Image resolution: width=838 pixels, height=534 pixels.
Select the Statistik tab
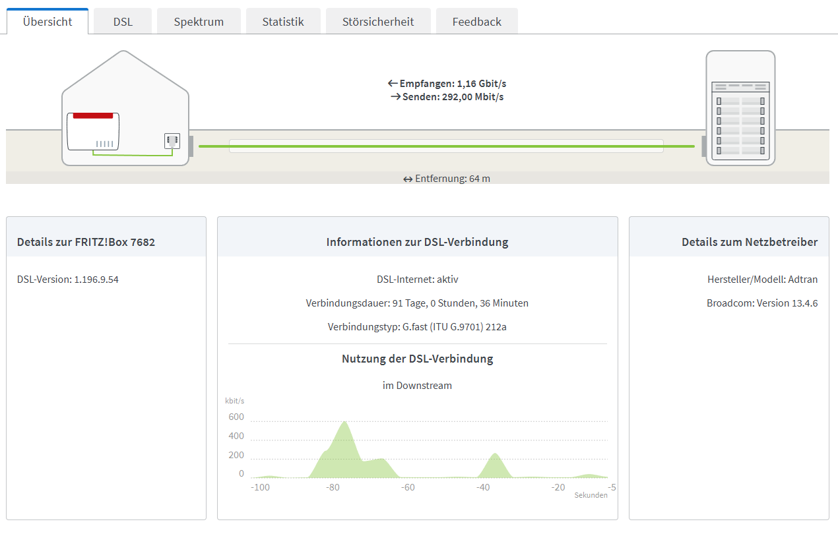click(x=283, y=21)
